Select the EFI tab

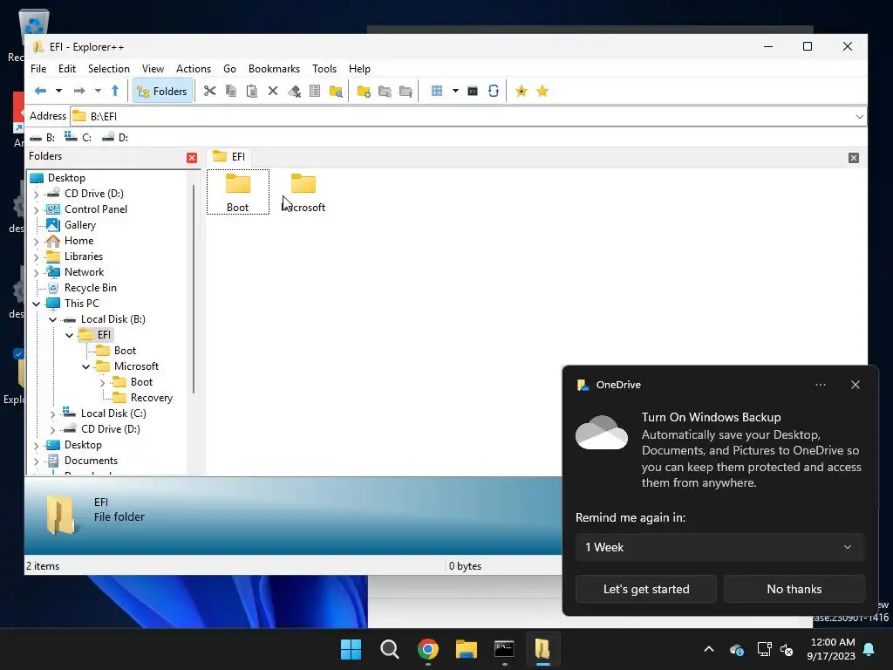pyautogui.click(x=229, y=157)
